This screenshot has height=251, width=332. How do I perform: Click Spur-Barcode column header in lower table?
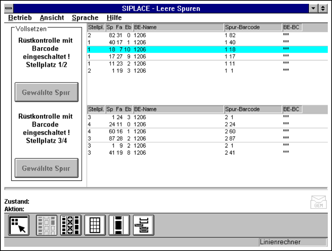(x=253, y=109)
